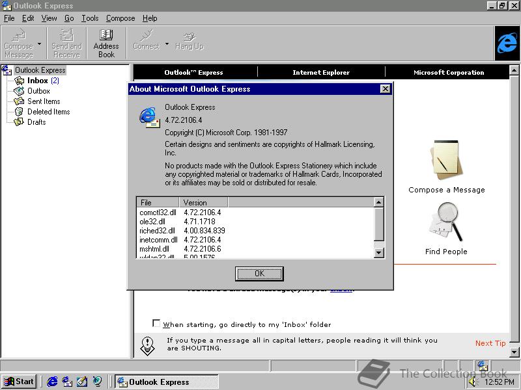The width and height of the screenshot is (521, 390).
Task: Click OK in the About dialog
Action: (x=259, y=274)
